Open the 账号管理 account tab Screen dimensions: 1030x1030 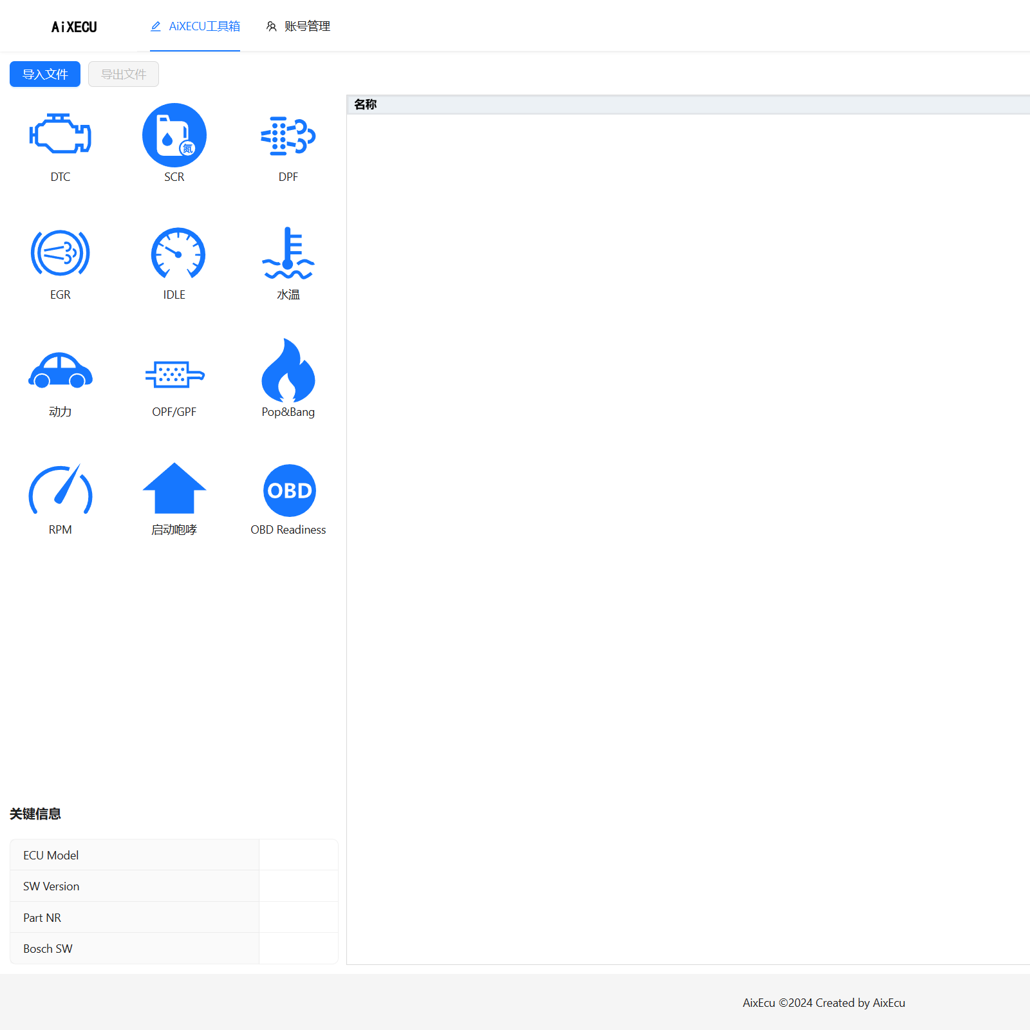298,26
